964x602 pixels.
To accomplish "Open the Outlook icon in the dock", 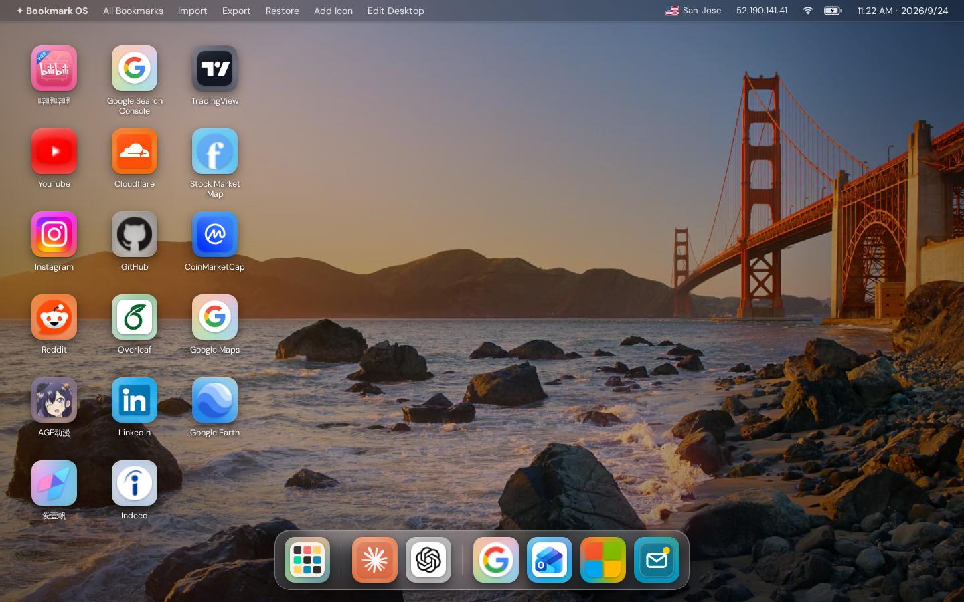I will point(550,560).
